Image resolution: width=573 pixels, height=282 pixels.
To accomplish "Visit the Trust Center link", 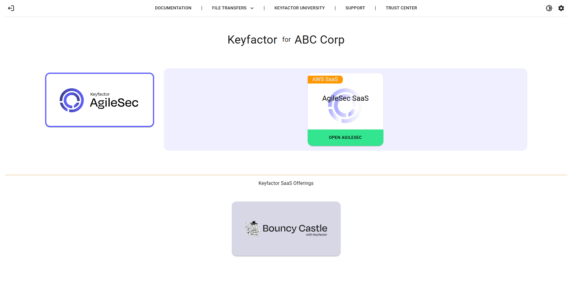I will coord(401,8).
